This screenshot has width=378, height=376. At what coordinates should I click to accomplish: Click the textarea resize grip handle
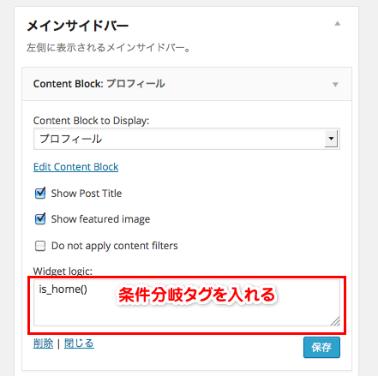click(x=335, y=321)
